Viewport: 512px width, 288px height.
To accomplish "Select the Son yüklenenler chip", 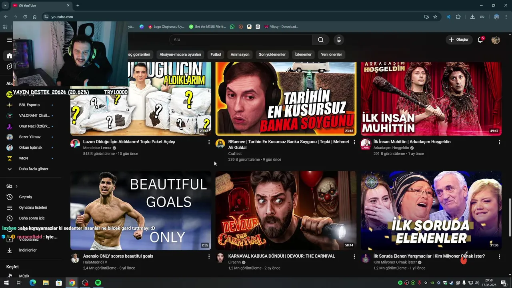I will tap(272, 54).
